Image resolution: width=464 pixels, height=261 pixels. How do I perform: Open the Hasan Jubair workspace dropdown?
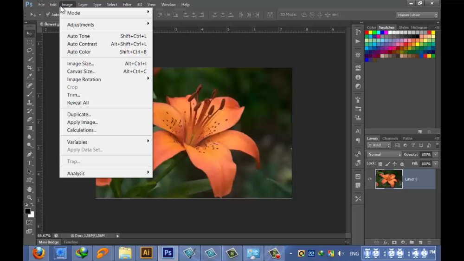coord(417,15)
